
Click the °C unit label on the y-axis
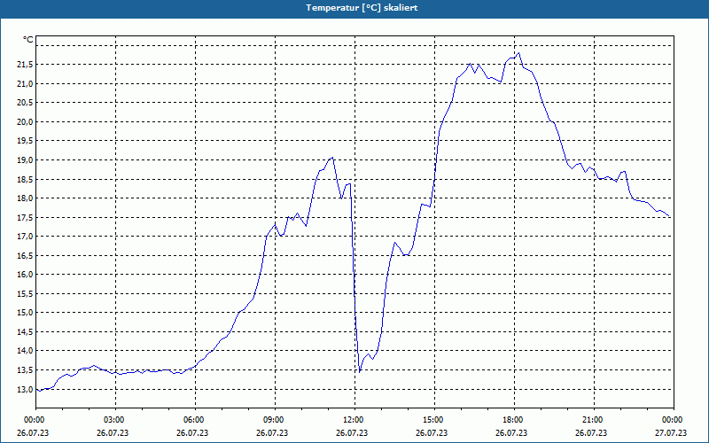pyautogui.click(x=28, y=40)
